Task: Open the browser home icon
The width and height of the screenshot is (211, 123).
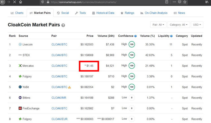Action: click(20, 2)
